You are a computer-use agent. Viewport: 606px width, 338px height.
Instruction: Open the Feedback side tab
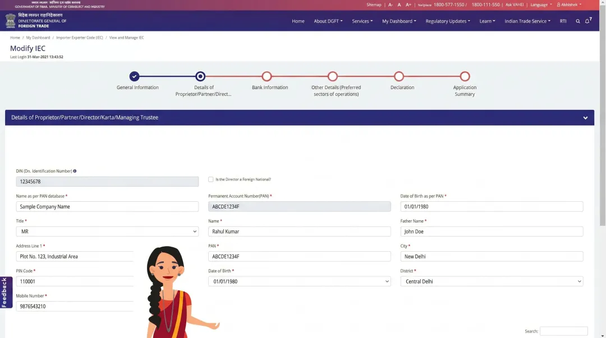point(6,293)
